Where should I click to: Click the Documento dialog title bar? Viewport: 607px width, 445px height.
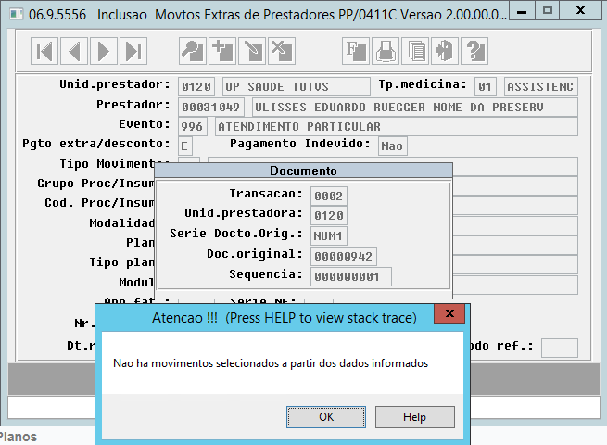304,171
